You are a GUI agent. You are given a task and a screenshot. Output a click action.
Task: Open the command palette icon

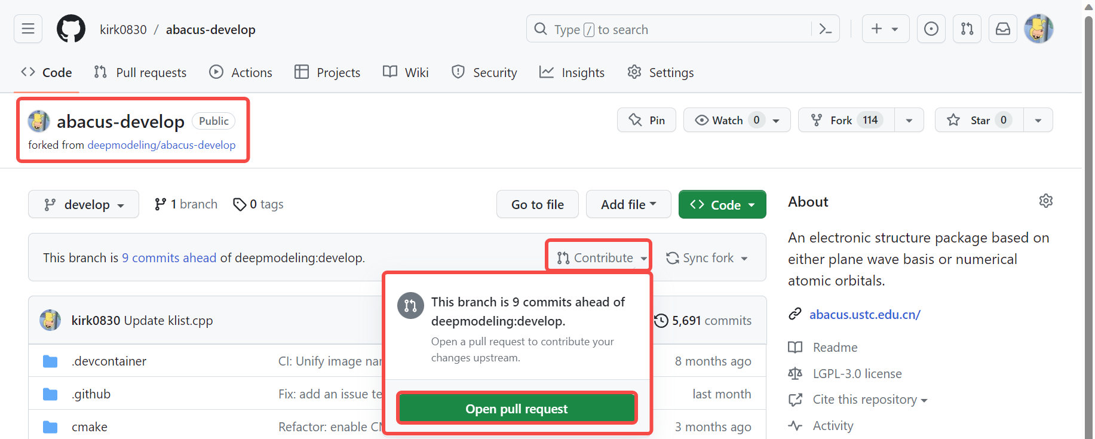point(826,29)
